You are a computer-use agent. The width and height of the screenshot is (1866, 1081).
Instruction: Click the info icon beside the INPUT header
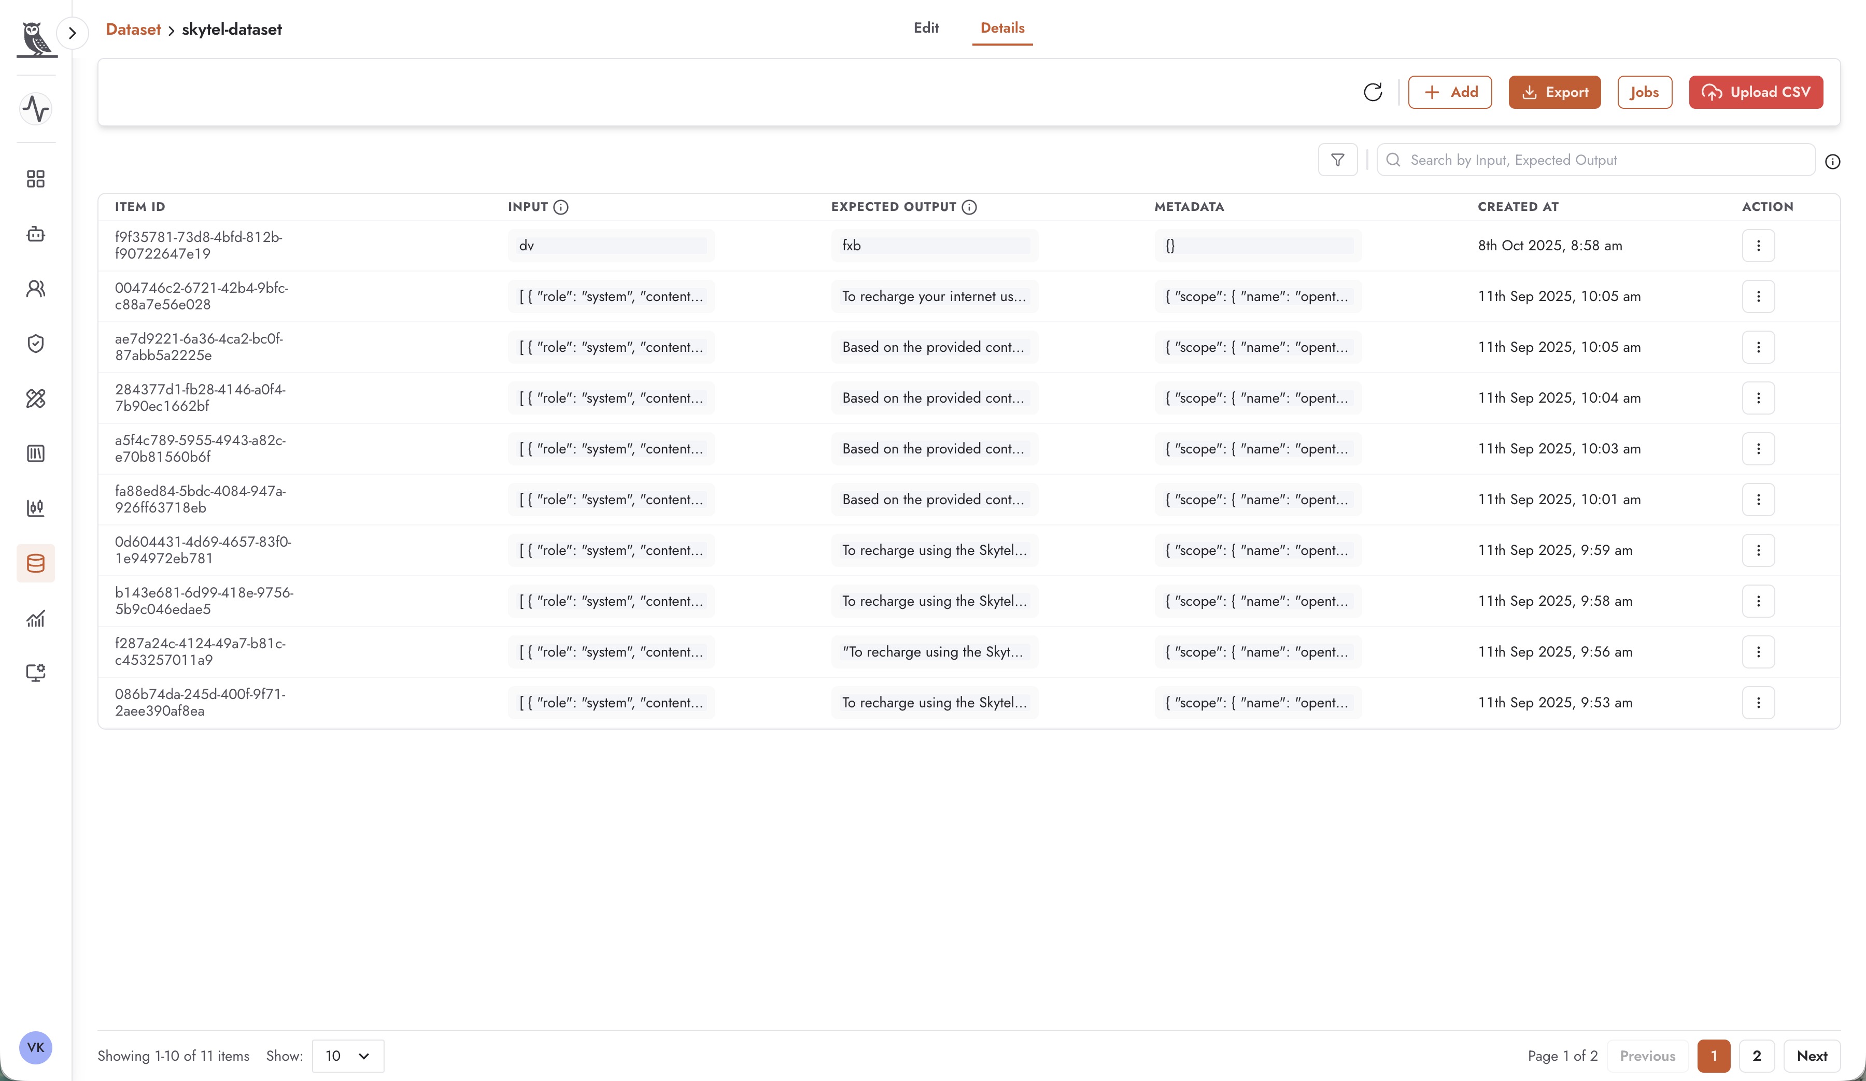[x=560, y=207]
